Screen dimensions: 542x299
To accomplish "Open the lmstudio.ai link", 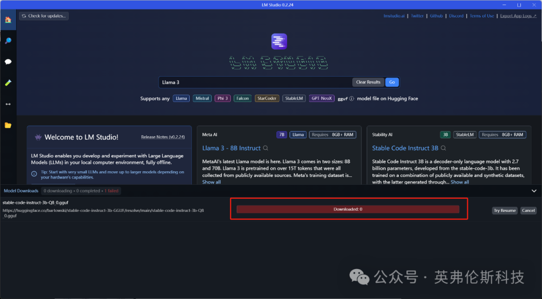I will coord(394,16).
